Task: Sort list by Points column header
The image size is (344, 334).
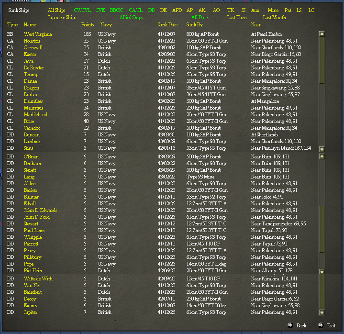Action: (88, 25)
